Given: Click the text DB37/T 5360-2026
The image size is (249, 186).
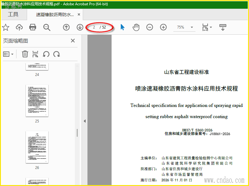Looking at the screenshot, I should (x=197, y=130).
